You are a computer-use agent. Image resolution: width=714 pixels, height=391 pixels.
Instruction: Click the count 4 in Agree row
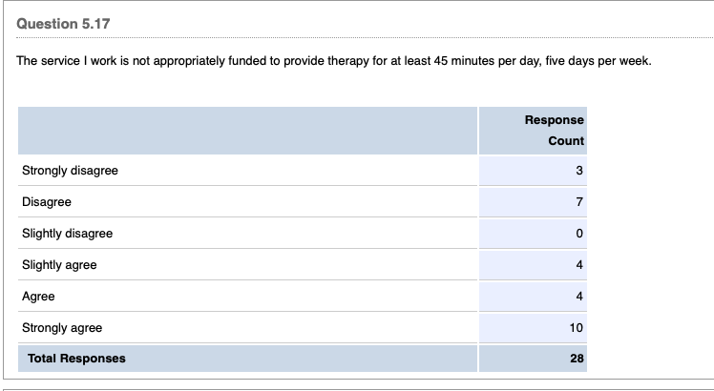pyautogui.click(x=579, y=297)
